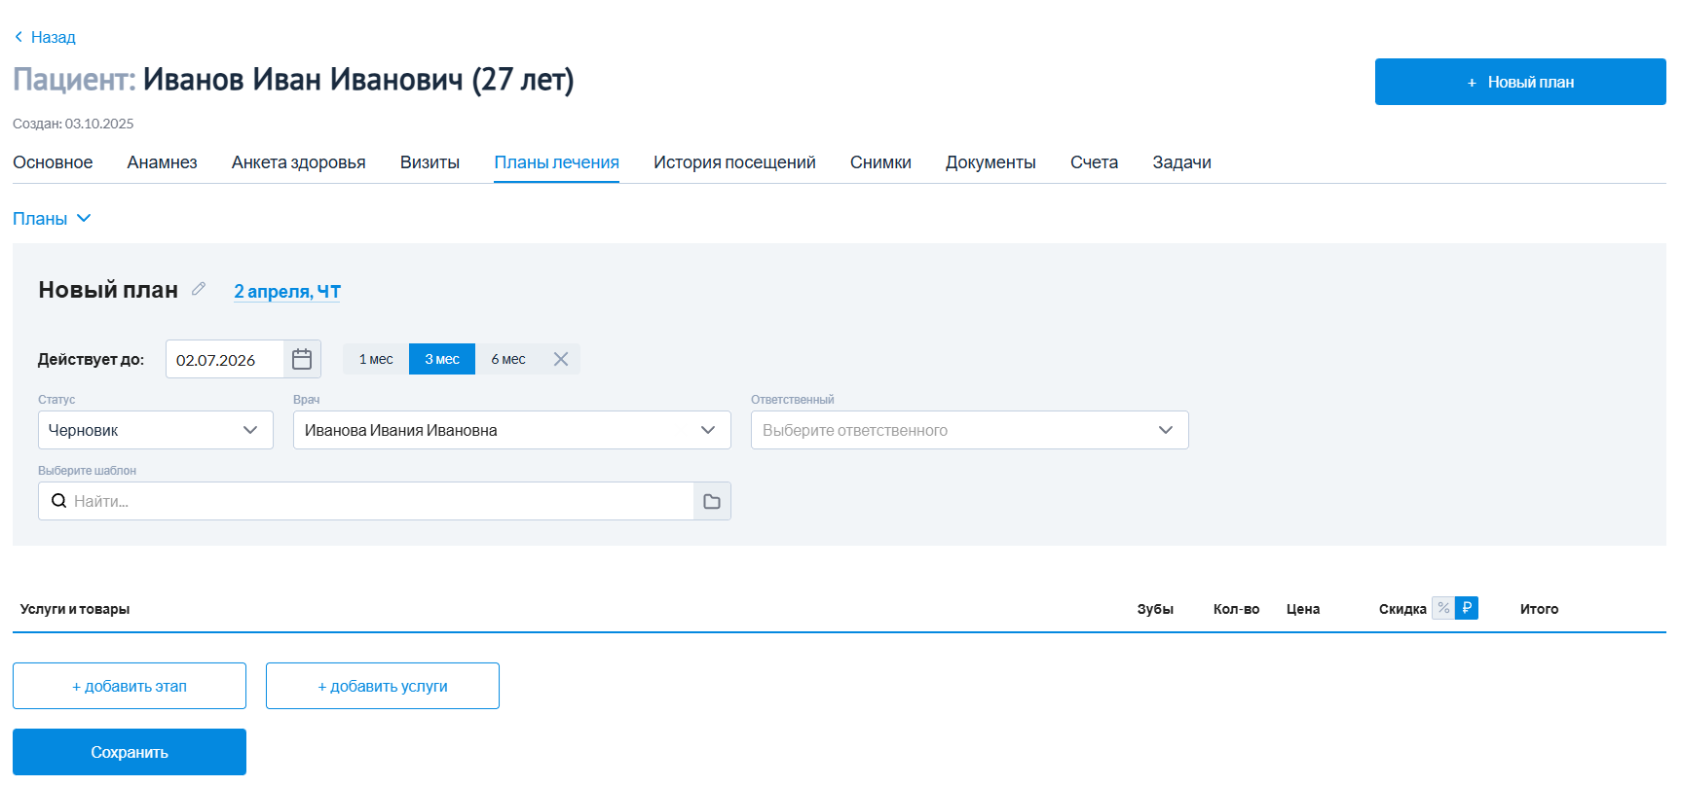Click the Цена column header
The height and width of the screenshot is (786, 1681).
coord(1303,609)
